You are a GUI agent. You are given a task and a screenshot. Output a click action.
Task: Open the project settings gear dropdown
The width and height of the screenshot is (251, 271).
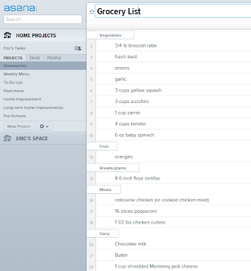pyautogui.click(x=45, y=126)
